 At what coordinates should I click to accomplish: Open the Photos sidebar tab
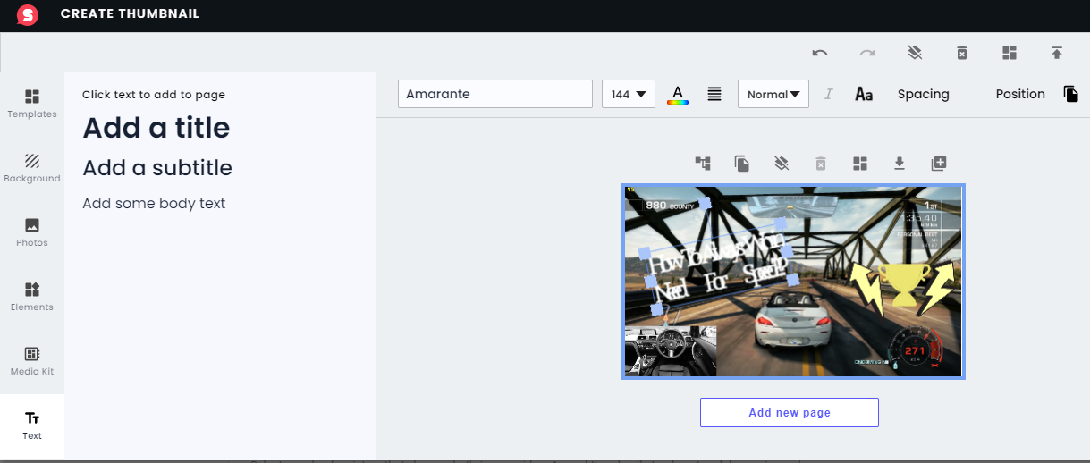[32, 232]
